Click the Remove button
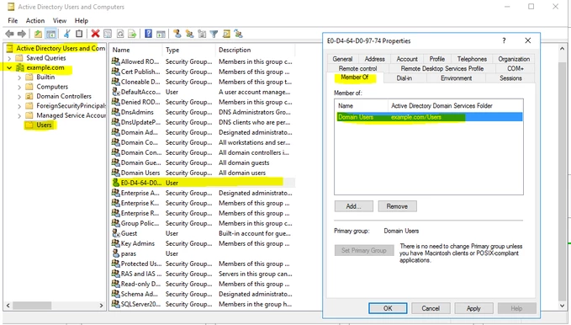 397,206
